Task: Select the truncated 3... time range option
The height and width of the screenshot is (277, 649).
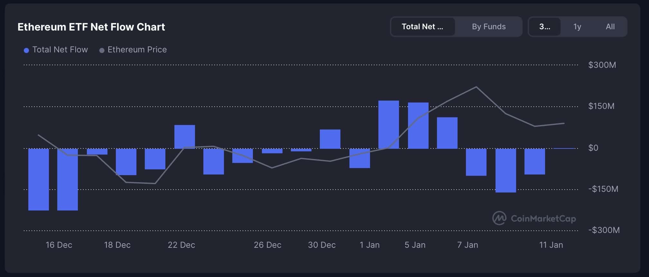Action: (x=544, y=27)
